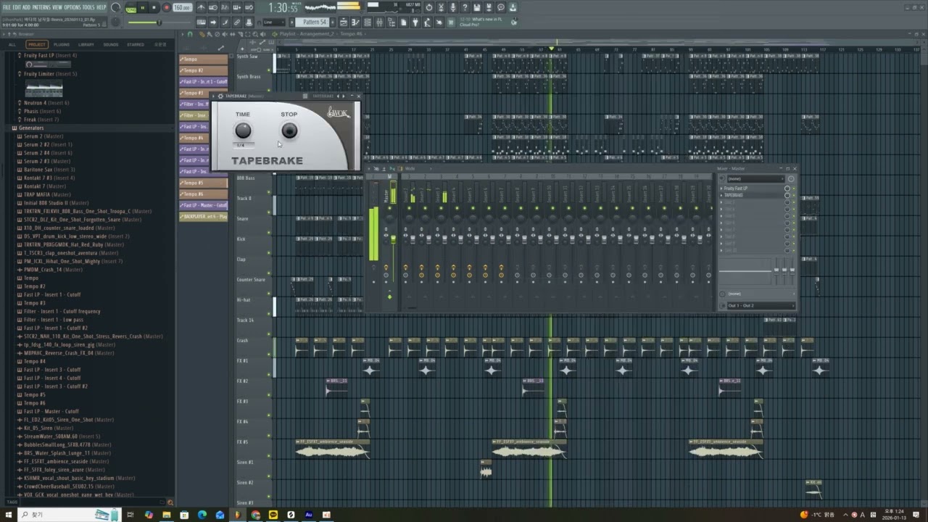Click the undo history circular arrow icon
The image size is (928, 522).
(x=429, y=7)
